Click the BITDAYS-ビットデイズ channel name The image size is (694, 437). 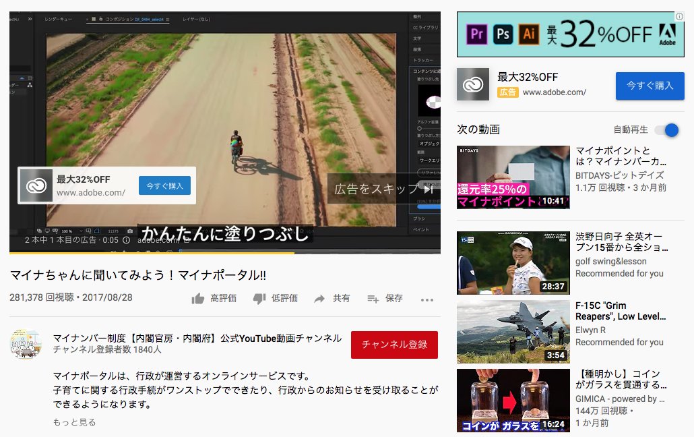coord(619,175)
